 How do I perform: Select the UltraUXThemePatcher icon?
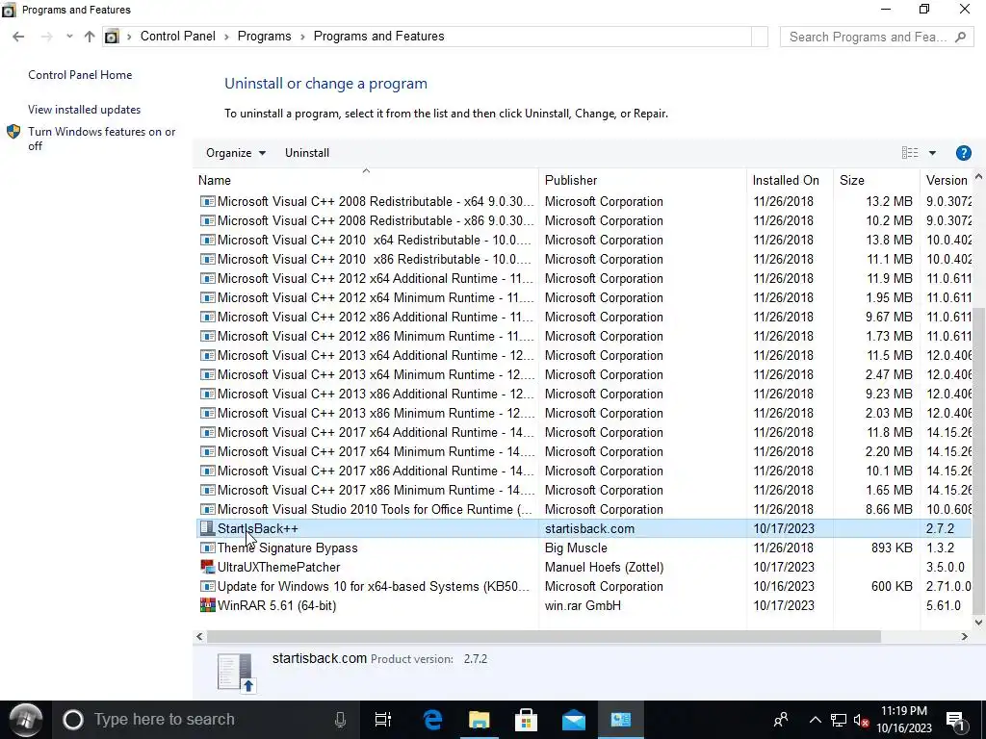[x=207, y=567]
